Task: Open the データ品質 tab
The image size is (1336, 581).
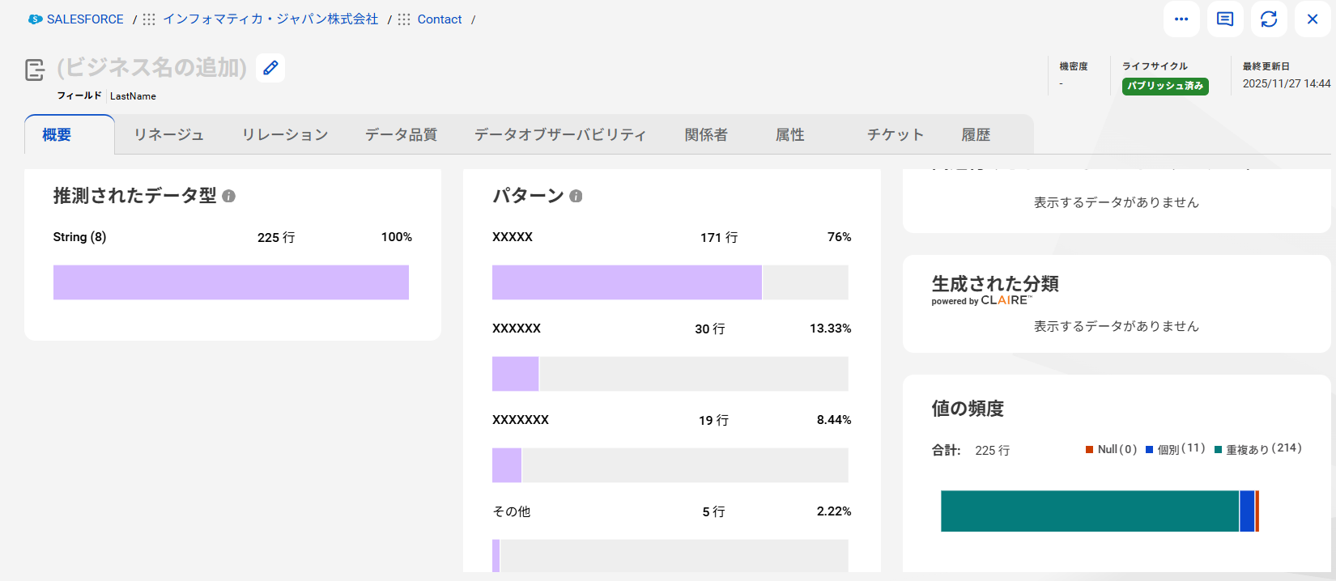Action: click(x=401, y=135)
